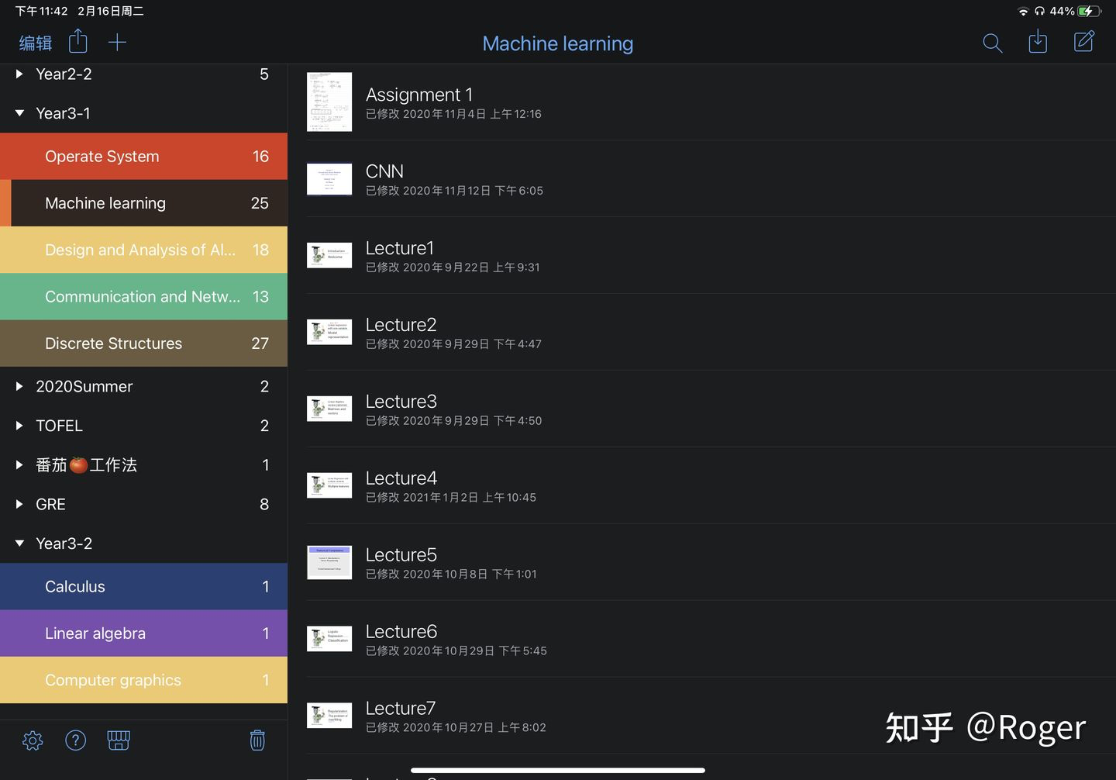
Task: Open the Lecture4 thumbnail
Action: click(329, 485)
